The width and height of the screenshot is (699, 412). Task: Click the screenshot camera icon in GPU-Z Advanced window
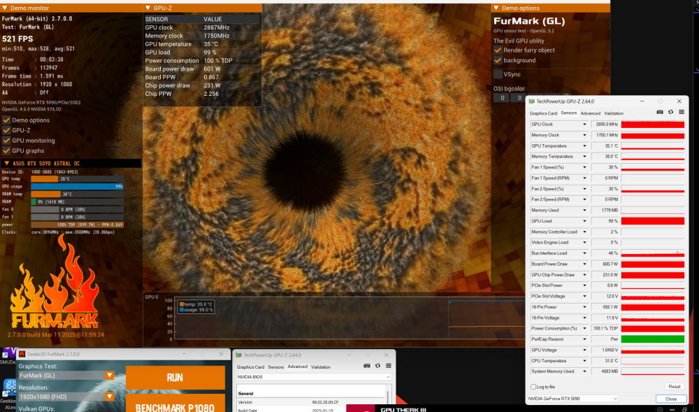[x=367, y=366]
